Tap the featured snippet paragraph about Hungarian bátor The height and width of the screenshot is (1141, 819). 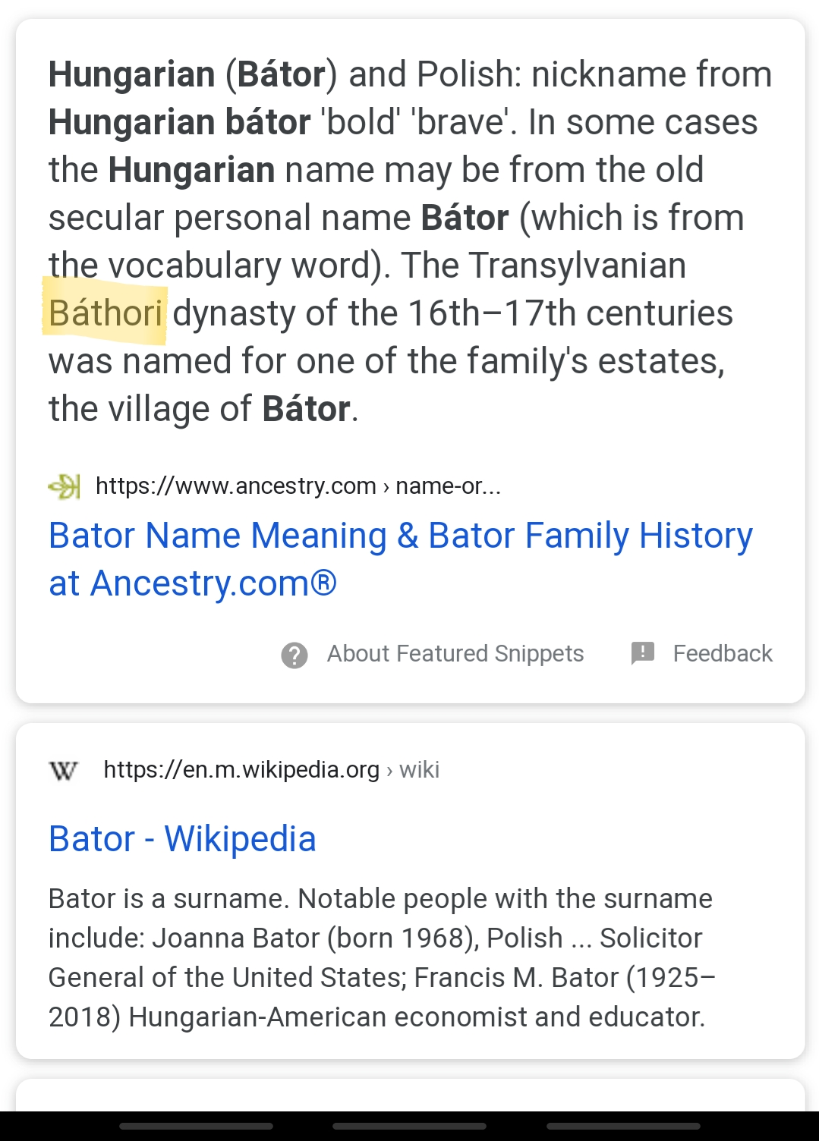(x=410, y=241)
